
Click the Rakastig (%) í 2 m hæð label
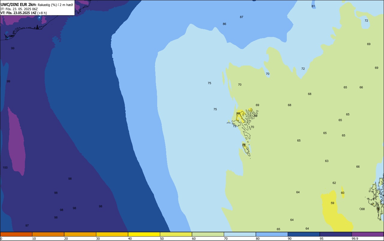click(x=55, y=5)
